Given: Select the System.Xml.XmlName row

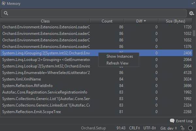Looking at the screenshot, I should click(46, 79).
